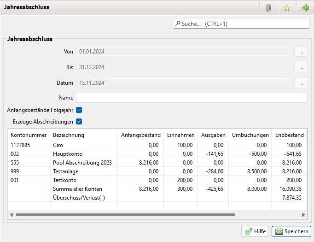Click the Bezeichnung column header
This screenshot has width=314, height=242.
point(69,135)
